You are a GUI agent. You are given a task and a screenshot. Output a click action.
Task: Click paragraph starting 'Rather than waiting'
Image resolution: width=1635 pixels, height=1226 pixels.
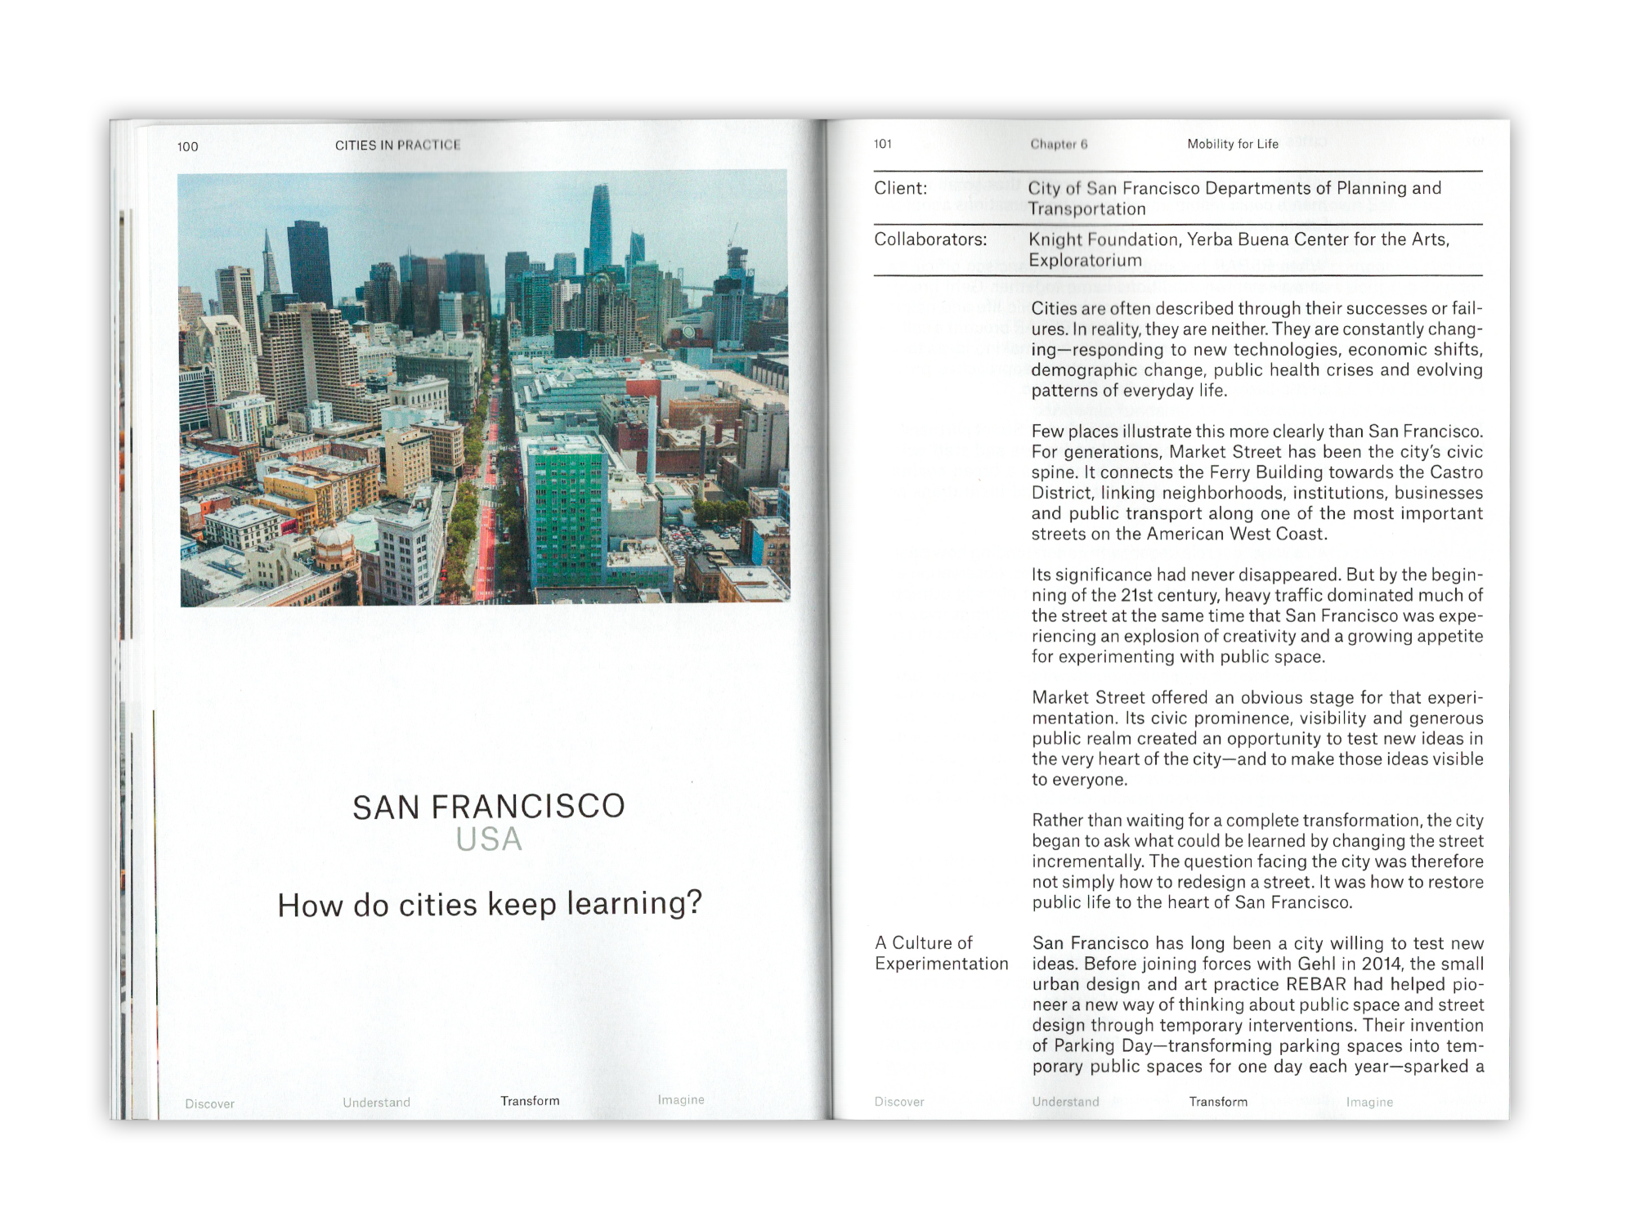pyautogui.click(x=1257, y=861)
